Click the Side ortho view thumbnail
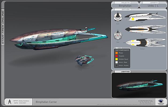Image resolution: width=168 pixels, height=107 pixels. [x=145, y=17]
